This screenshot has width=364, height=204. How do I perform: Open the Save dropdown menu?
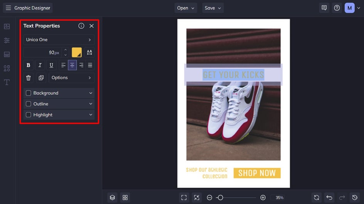pos(212,8)
